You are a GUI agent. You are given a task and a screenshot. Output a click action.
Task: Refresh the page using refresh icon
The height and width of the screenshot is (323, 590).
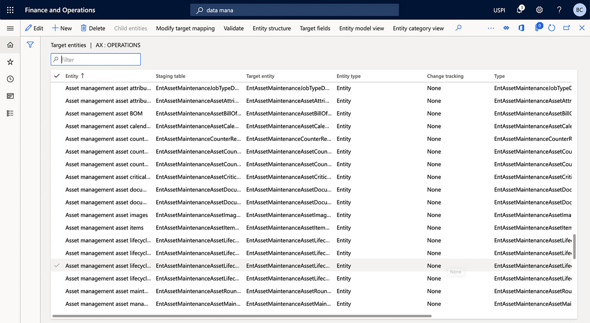552,28
